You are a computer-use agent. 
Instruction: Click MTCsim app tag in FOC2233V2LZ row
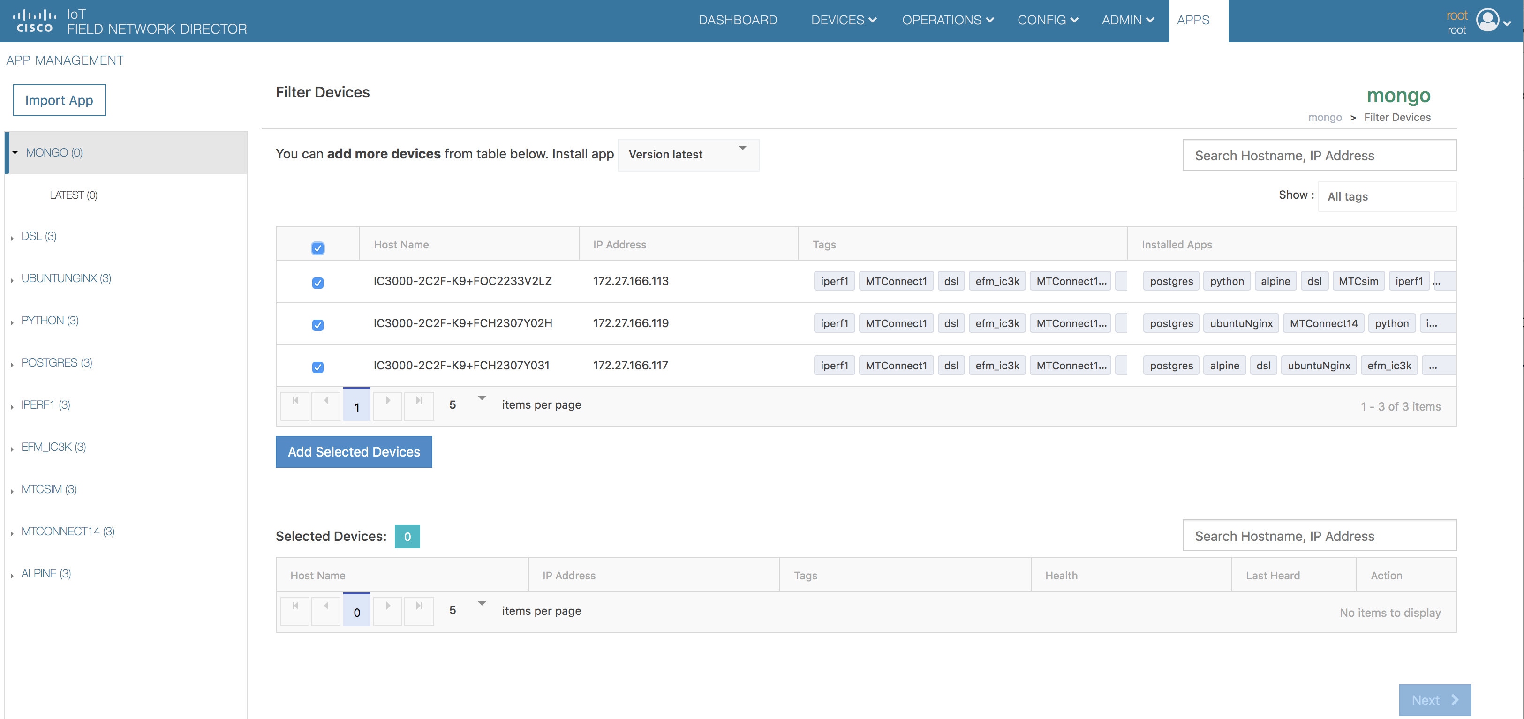tap(1358, 281)
